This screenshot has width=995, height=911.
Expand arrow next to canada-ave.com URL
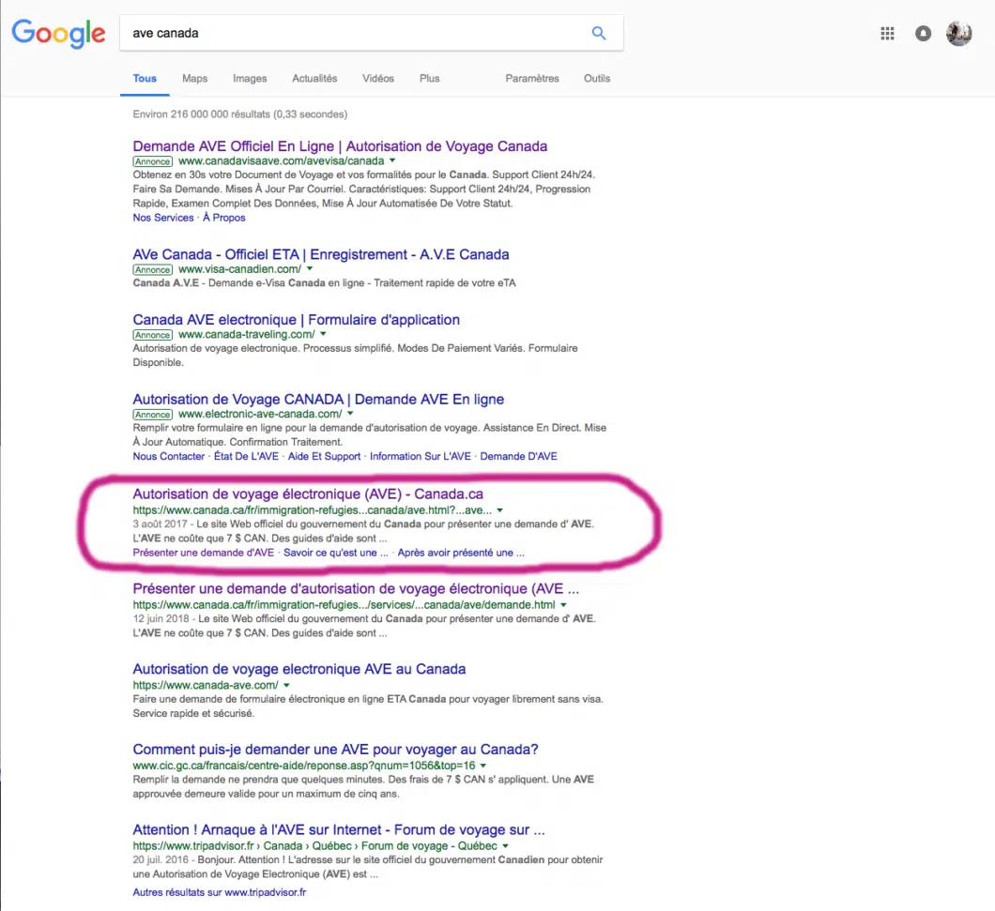click(287, 685)
